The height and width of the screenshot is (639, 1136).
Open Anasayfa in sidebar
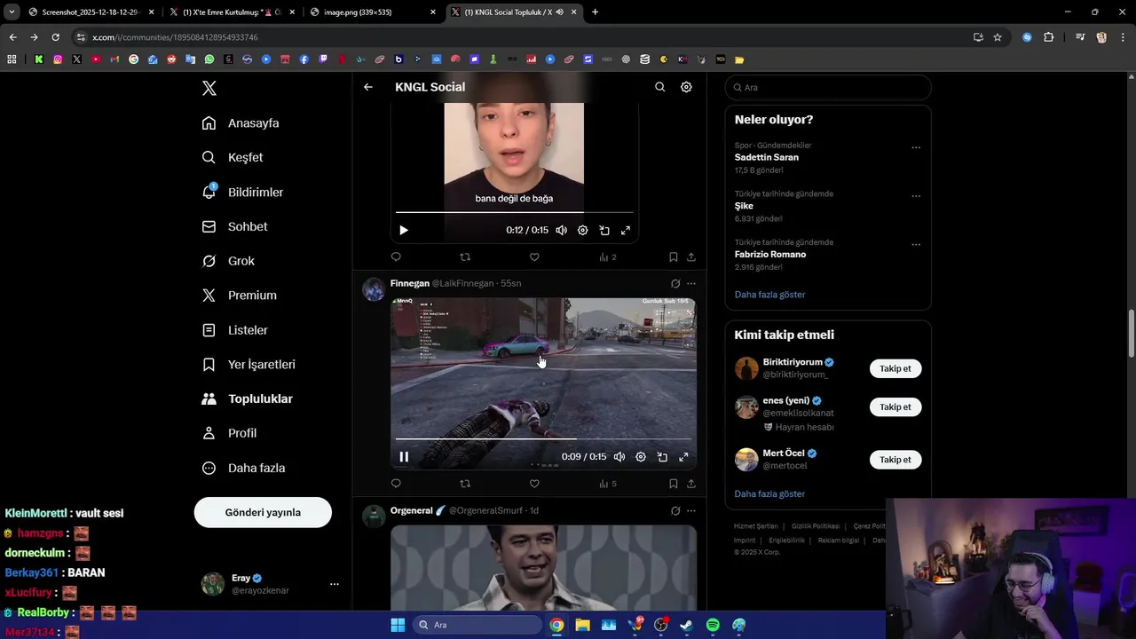[x=241, y=123]
